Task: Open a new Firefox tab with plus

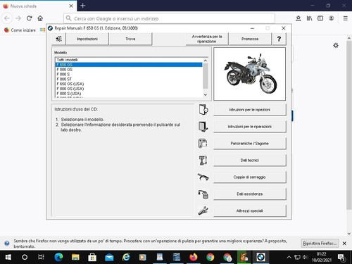Action: [x=83, y=6]
